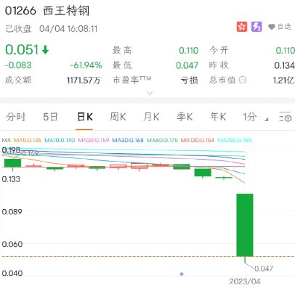Click the large green candlestick

245,225
